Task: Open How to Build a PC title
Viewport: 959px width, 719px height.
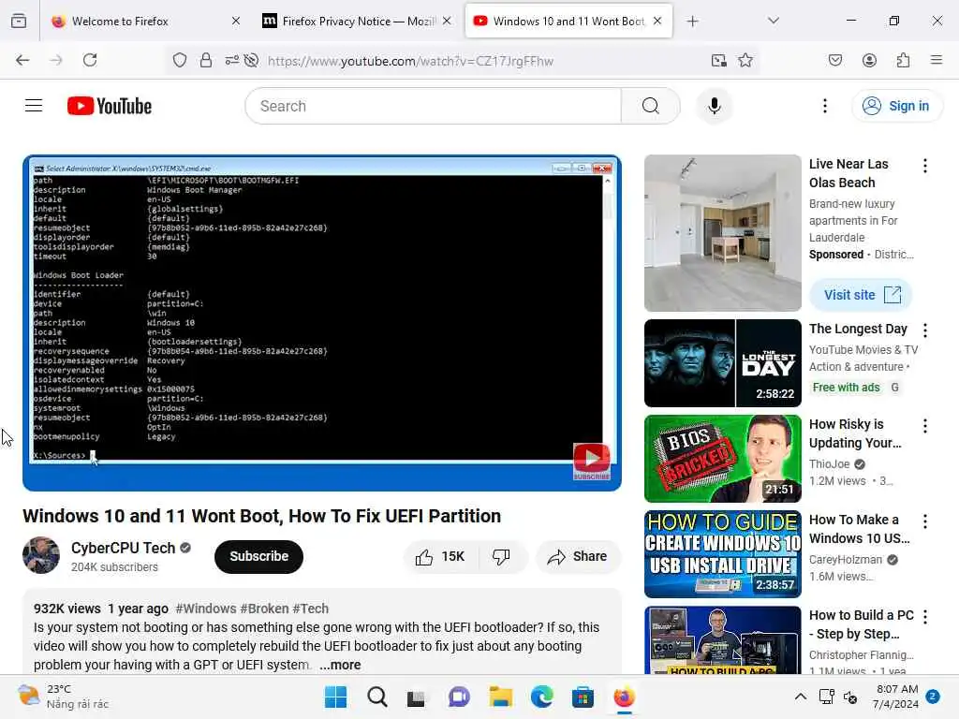Action: click(x=862, y=624)
